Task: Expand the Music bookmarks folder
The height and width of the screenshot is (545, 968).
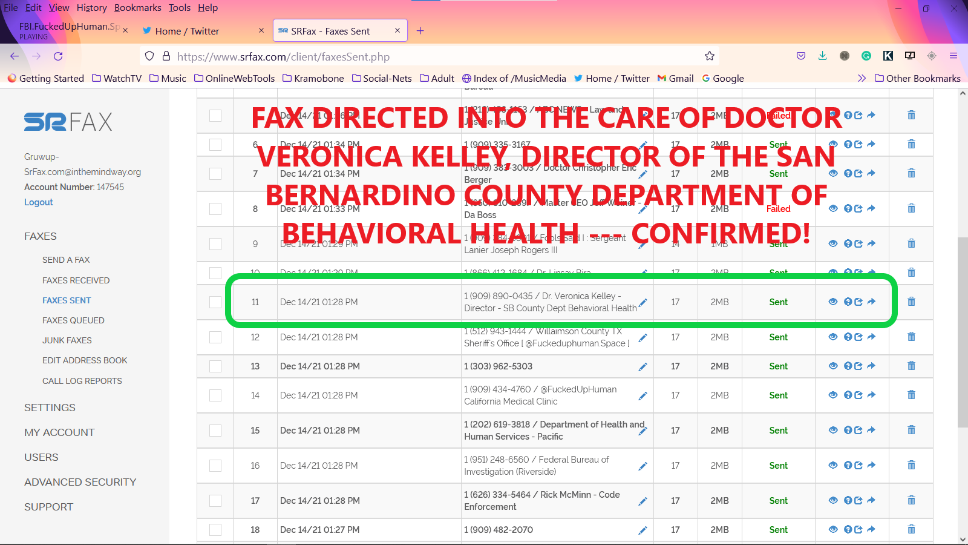Action: coord(168,78)
